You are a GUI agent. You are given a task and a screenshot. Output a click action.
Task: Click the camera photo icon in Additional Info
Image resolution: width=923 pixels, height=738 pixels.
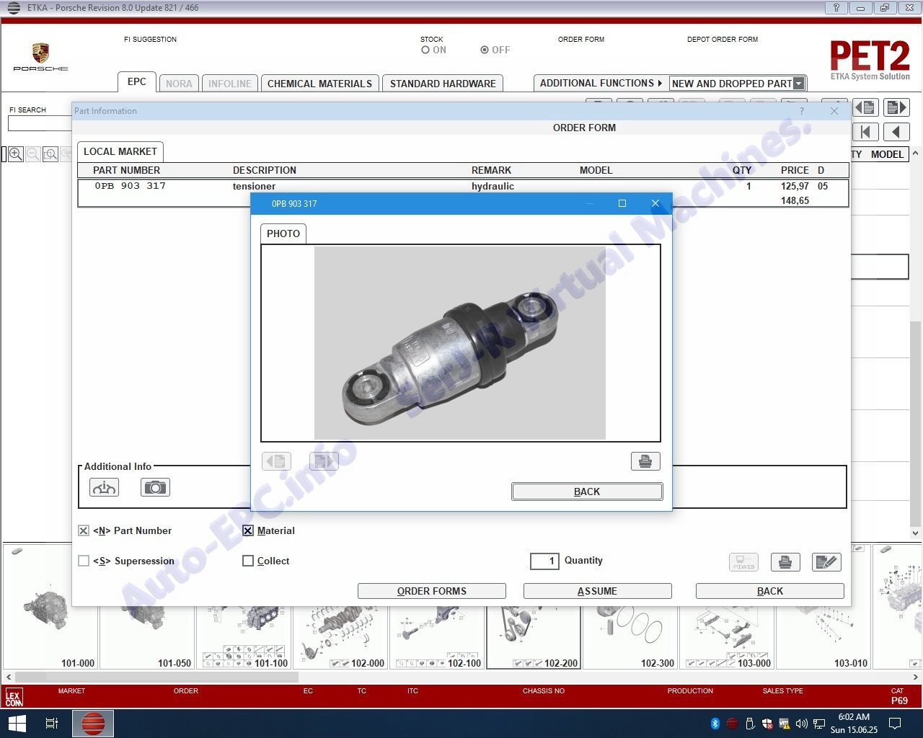(x=155, y=488)
